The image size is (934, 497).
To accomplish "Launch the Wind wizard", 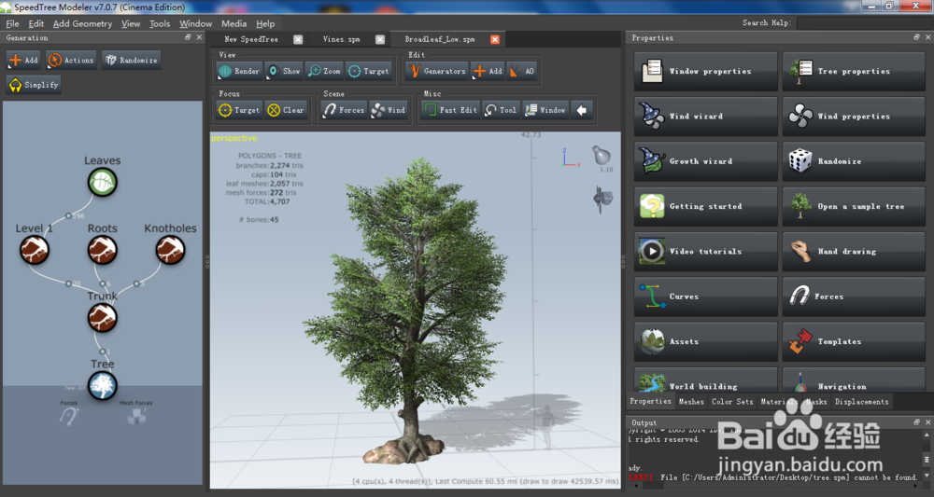I will [706, 117].
